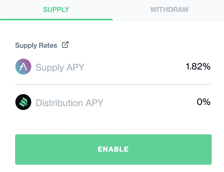Click the word ENABLE on the button
The height and width of the screenshot is (172, 224).
point(113,149)
